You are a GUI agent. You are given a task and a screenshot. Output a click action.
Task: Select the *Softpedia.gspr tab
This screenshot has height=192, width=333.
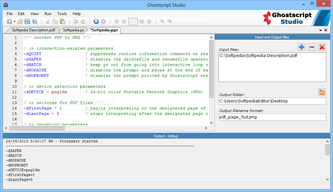[x=104, y=30]
